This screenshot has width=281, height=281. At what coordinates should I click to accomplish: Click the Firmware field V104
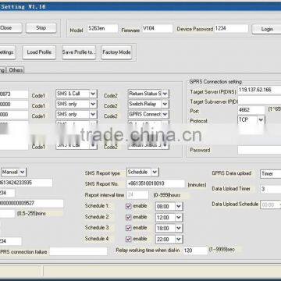coord(157,29)
